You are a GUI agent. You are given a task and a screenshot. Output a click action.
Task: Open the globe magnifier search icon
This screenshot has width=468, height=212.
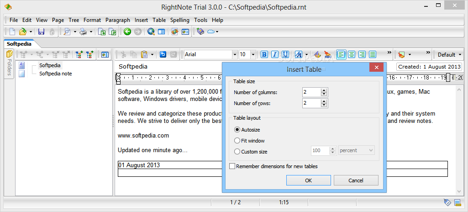(151, 32)
